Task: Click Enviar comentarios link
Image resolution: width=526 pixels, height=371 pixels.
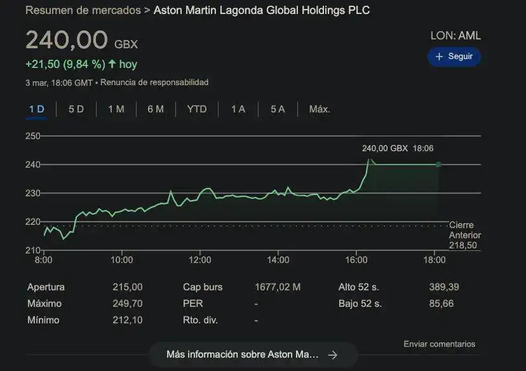Action: (x=440, y=344)
